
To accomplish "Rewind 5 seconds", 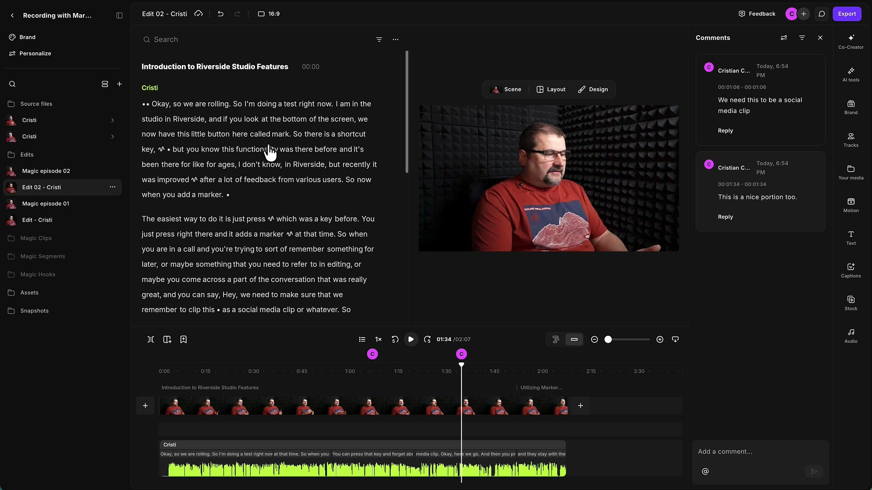I will click(395, 339).
